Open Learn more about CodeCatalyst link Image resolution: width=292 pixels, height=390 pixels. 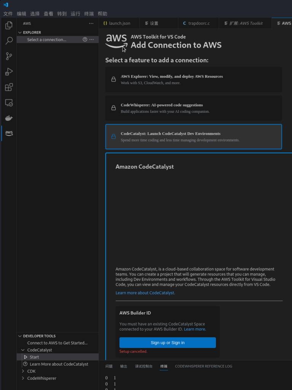(x=145, y=293)
